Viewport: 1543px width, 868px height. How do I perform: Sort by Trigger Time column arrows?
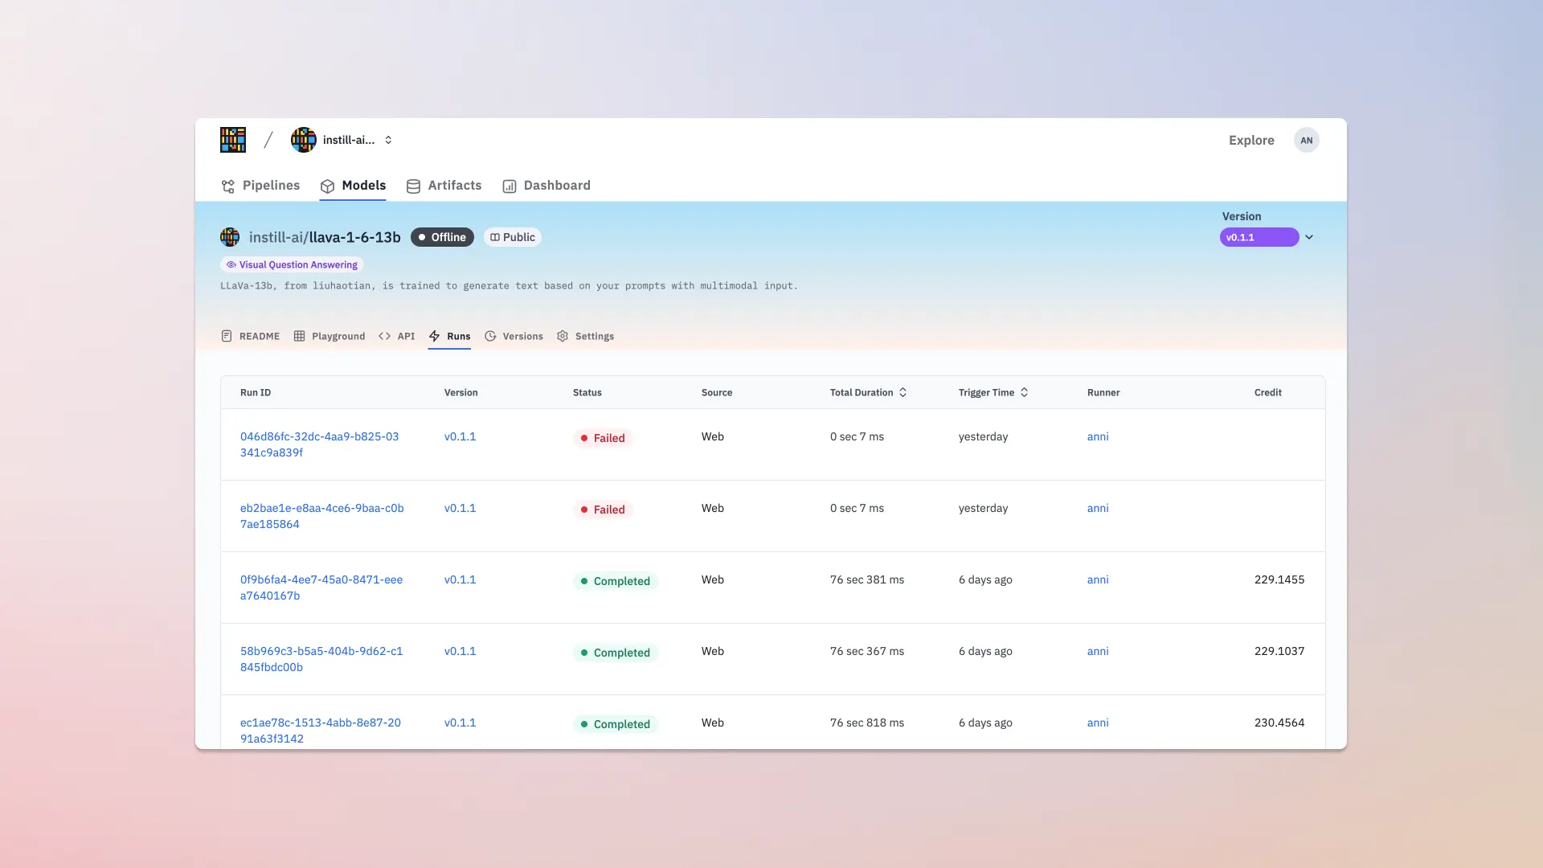[x=1024, y=392]
